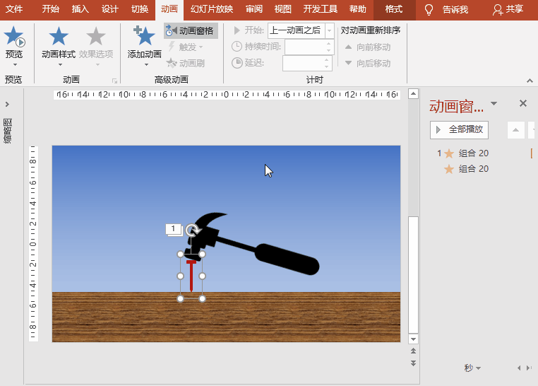Open the 动画样式 dropdown arrow
The image size is (538, 386).
(60, 65)
